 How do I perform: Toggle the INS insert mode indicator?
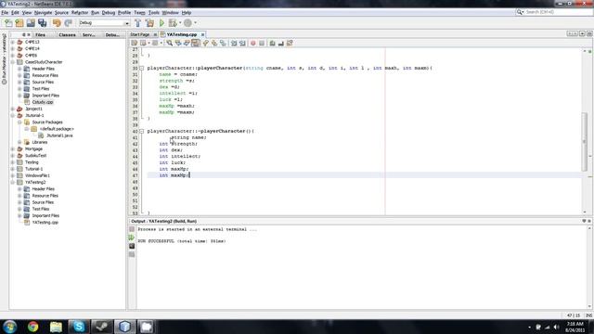pos(588,315)
